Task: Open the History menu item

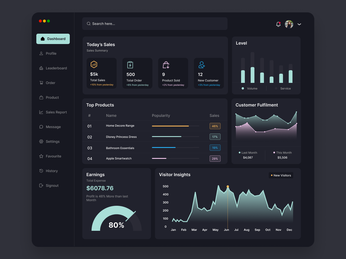Action: coord(52,171)
